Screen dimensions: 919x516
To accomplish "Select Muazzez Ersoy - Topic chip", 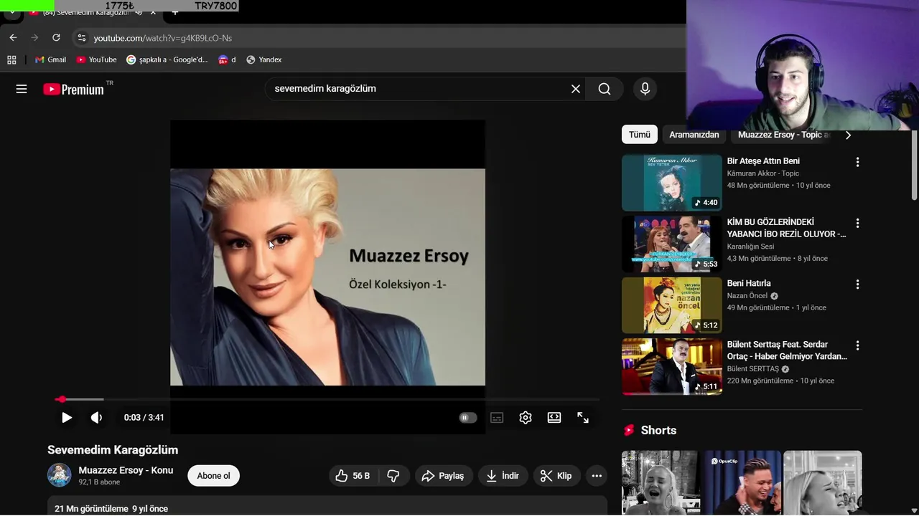I will pyautogui.click(x=783, y=135).
